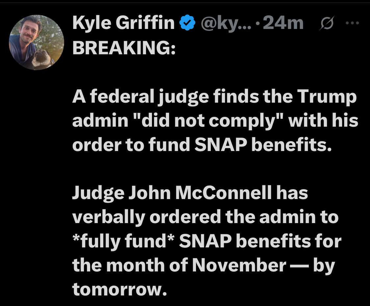The image size is (370, 306).
Task: Open the three-dot More options menu
Action: coord(353,23)
